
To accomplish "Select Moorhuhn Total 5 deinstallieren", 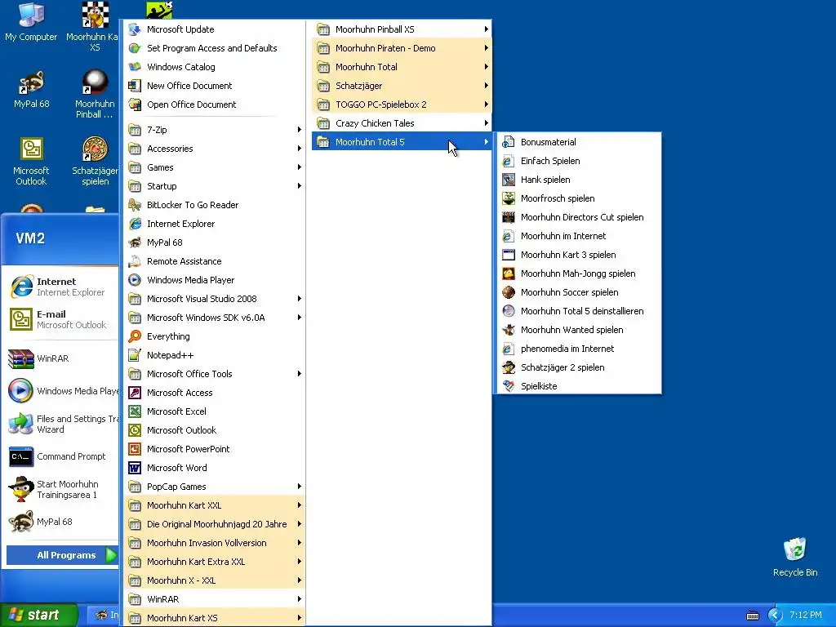I will (577, 311).
